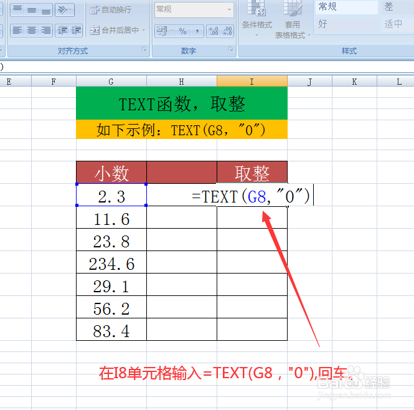This screenshot has height=410, width=414.
Task: Apply the 适中 cell style
Action: pyautogui.click(x=398, y=24)
